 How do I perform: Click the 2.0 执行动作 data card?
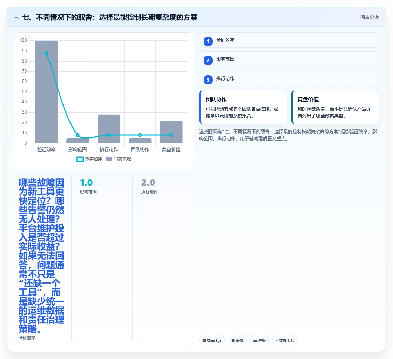[x=165, y=259]
